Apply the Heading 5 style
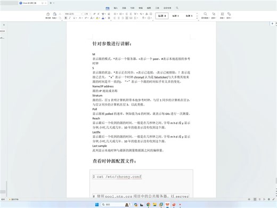Image resolution: width=277 pixels, height=208 pixels. click(x=189, y=16)
